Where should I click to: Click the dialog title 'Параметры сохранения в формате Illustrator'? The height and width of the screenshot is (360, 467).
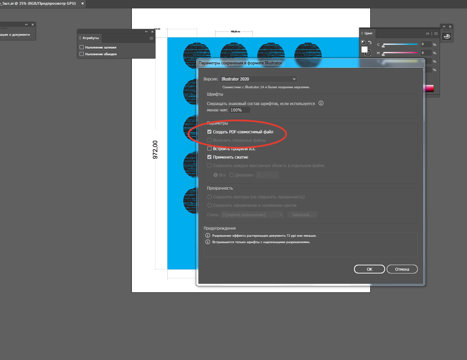pos(240,63)
